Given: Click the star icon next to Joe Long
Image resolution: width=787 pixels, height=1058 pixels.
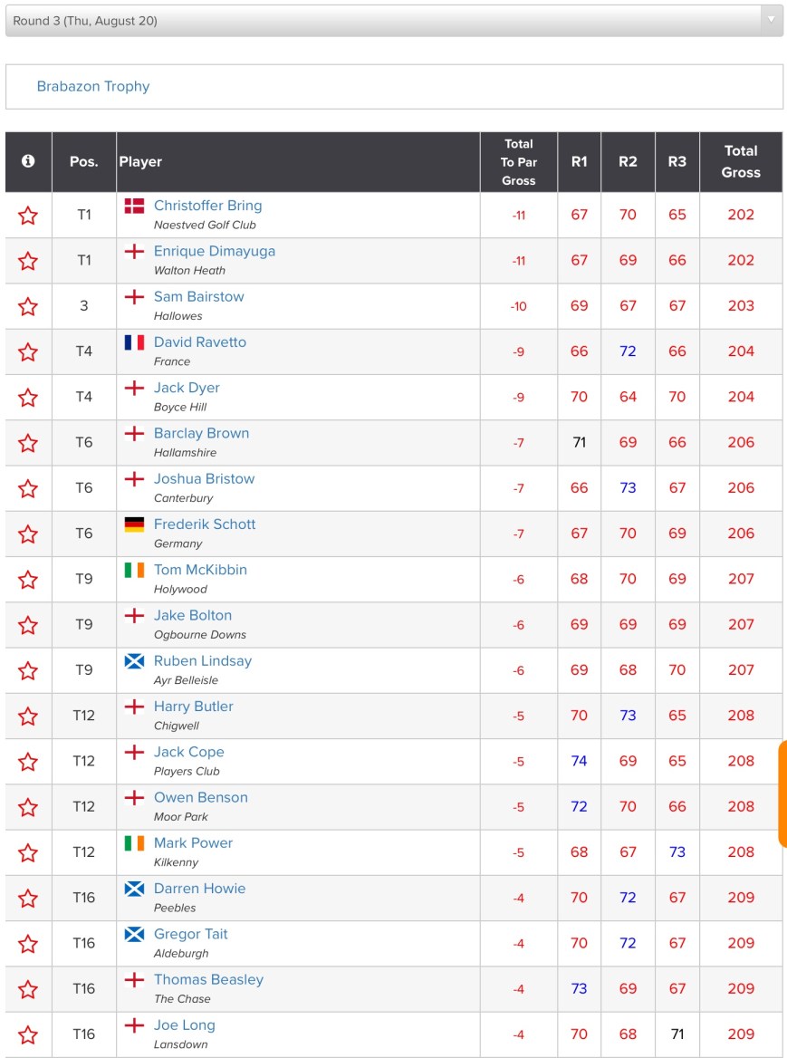Looking at the screenshot, I should click(28, 1035).
